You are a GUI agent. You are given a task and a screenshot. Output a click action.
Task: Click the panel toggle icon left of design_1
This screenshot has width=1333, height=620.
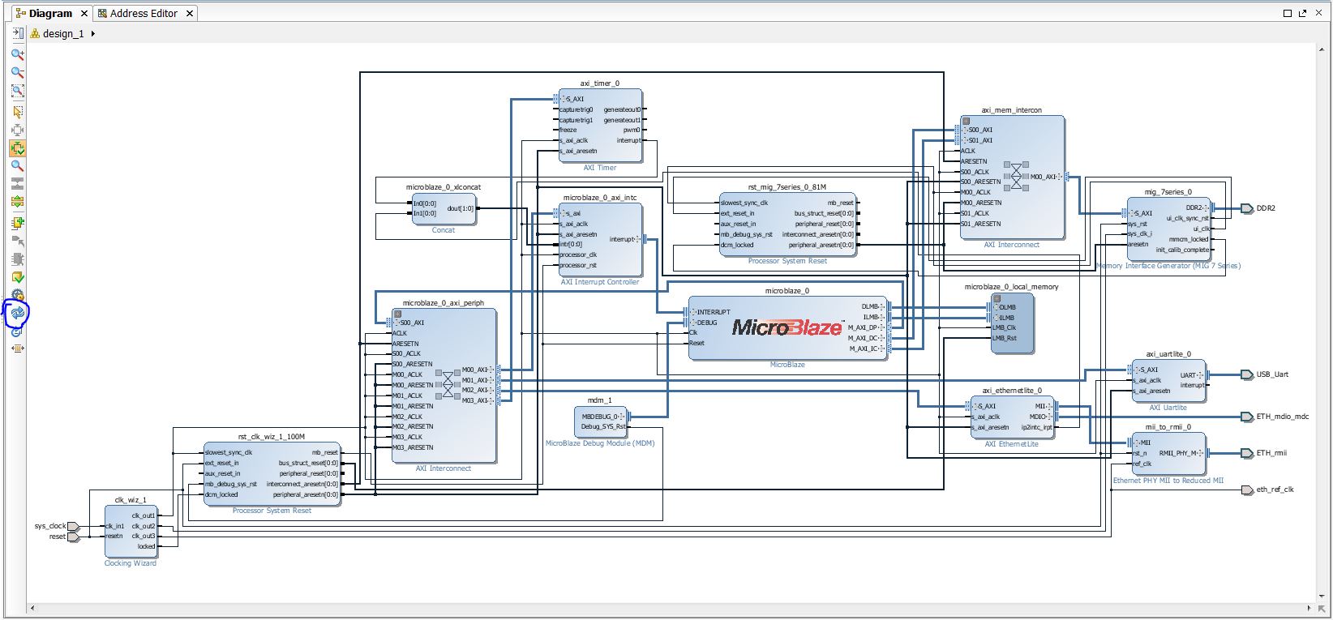click(x=18, y=33)
